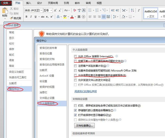The image size is (165, 138).
Task: Check 注册客户体验改善计划 checkbox
Action: pos(75,66)
